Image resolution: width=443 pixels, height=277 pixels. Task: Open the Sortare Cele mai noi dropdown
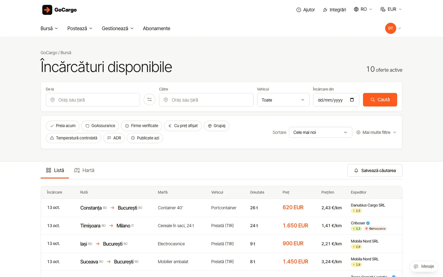tap(320, 132)
